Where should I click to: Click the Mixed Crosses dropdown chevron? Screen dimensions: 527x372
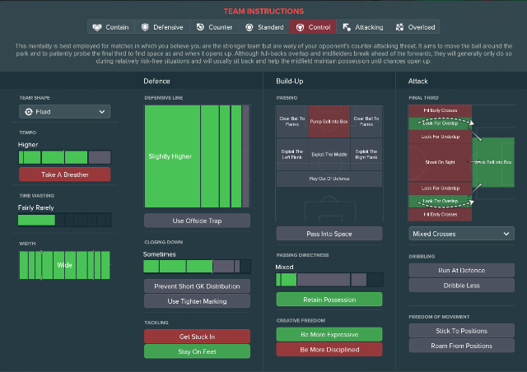point(506,234)
